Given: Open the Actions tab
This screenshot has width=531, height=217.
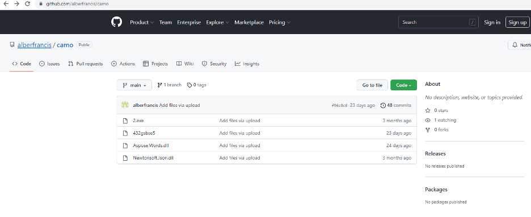Looking at the screenshot, I should (123, 64).
